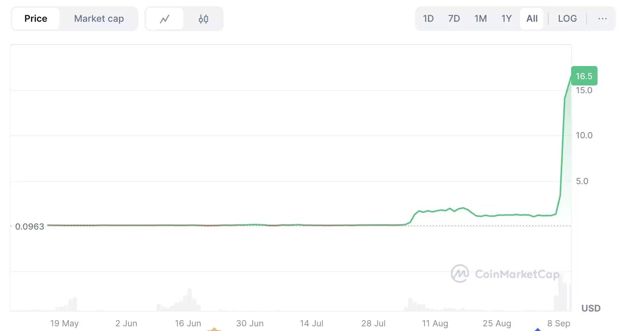The image size is (622, 331).
Task: Set chart range to 1D
Action: point(428,19)
